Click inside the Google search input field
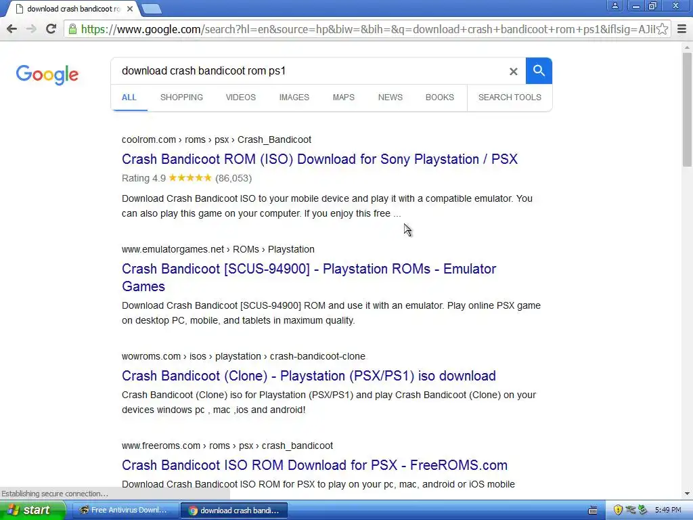693x520 pixels. 309,70
